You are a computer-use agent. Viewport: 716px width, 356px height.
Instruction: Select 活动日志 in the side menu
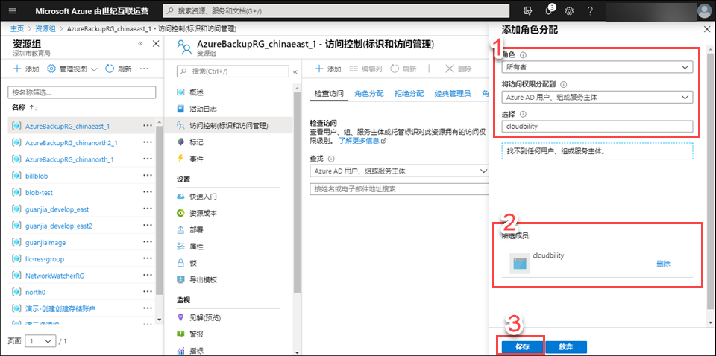[x=202, y=109]
